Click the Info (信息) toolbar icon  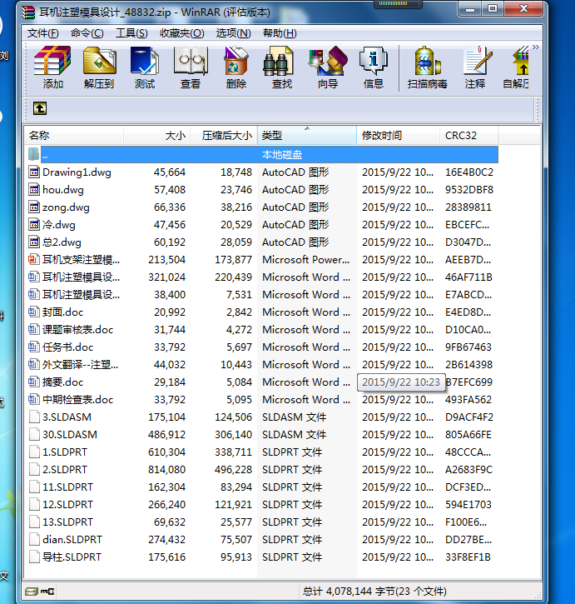click(x=373, y=61)
